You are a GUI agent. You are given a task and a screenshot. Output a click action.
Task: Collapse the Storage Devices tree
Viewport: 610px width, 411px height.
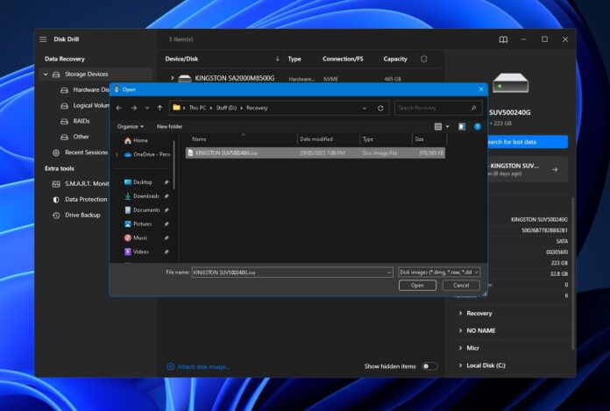[46, 74]
